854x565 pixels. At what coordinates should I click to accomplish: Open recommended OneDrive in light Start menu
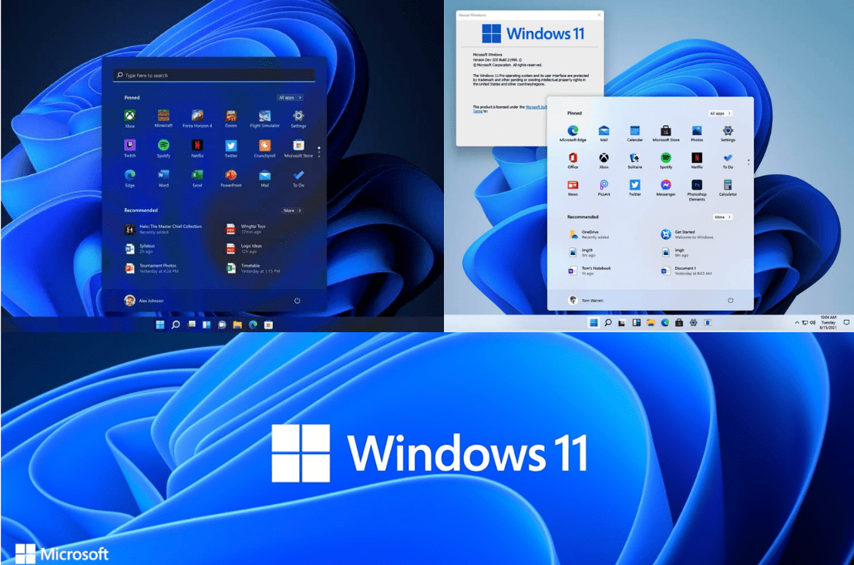point(589,234)
